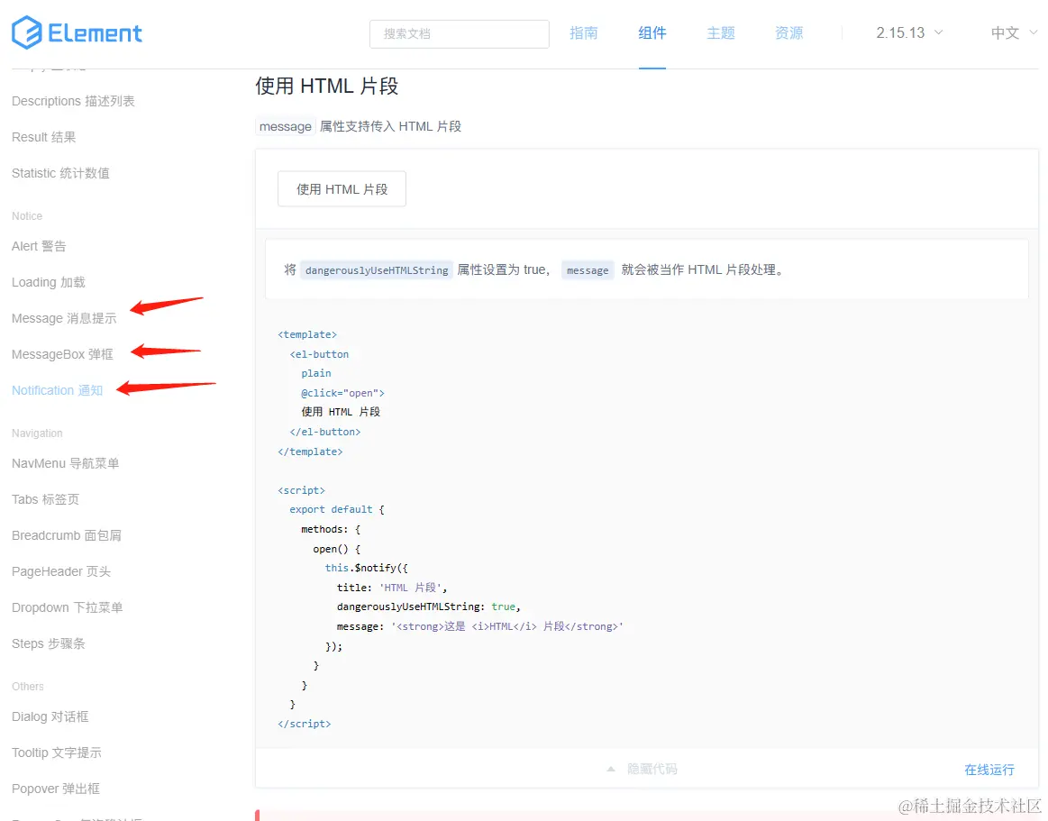Click the 使用 HTML 片段 demo button
1048x821 pixels.
(x=342, y=188)
